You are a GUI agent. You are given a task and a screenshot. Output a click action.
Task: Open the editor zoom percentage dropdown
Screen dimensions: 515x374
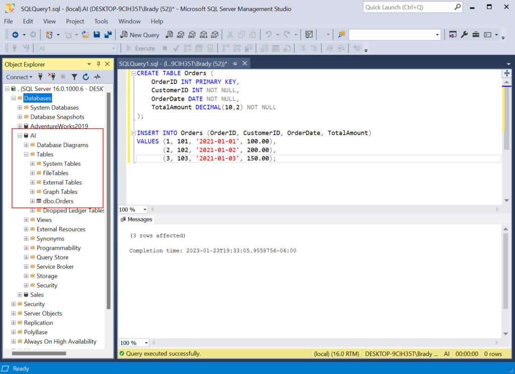[132, 209]
